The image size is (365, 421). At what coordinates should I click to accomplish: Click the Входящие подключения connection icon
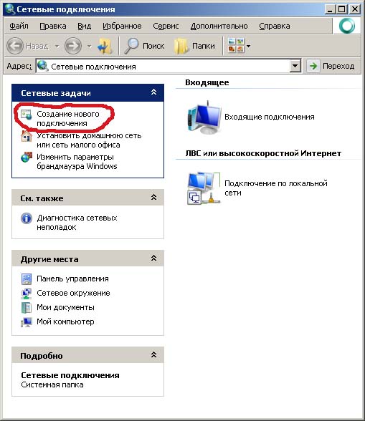tap(204, 117)
